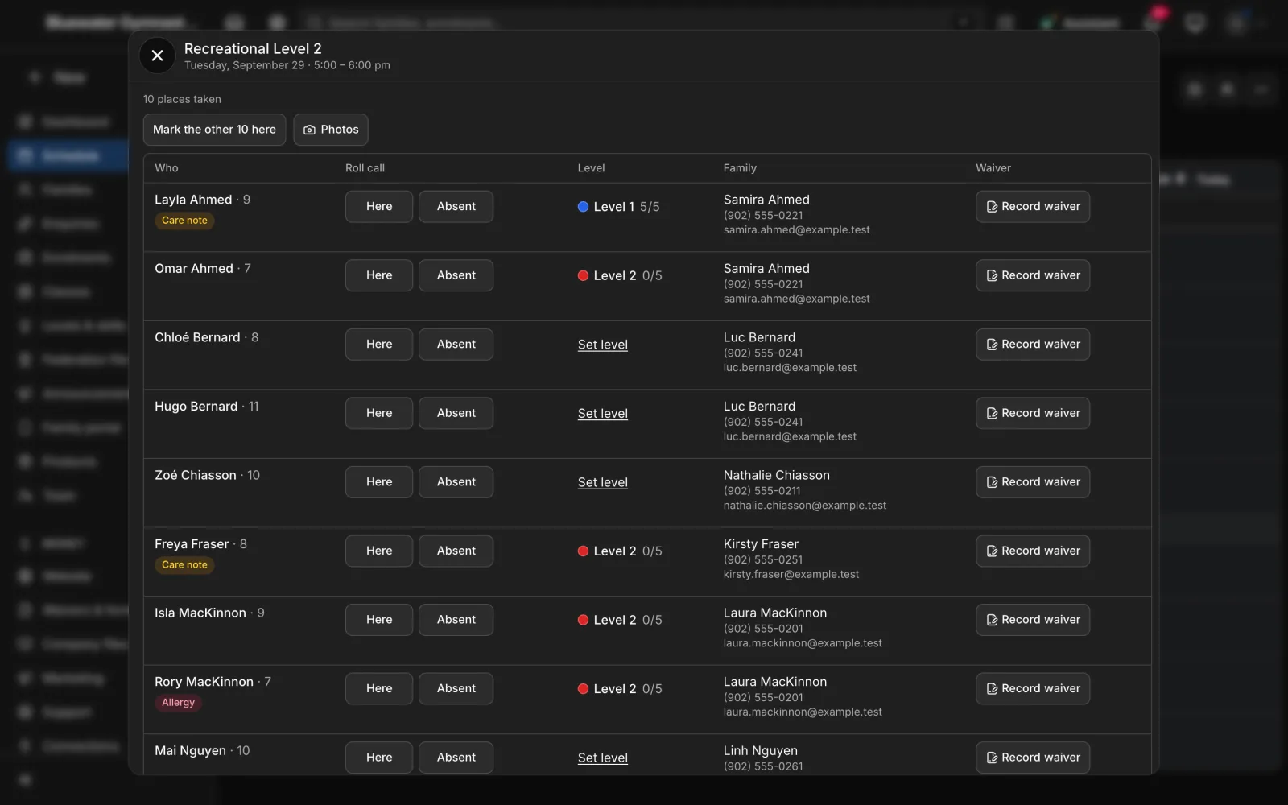Set level for Mai Nguyen
This screenshot has height=805, width=1288.
pos(603,758)
